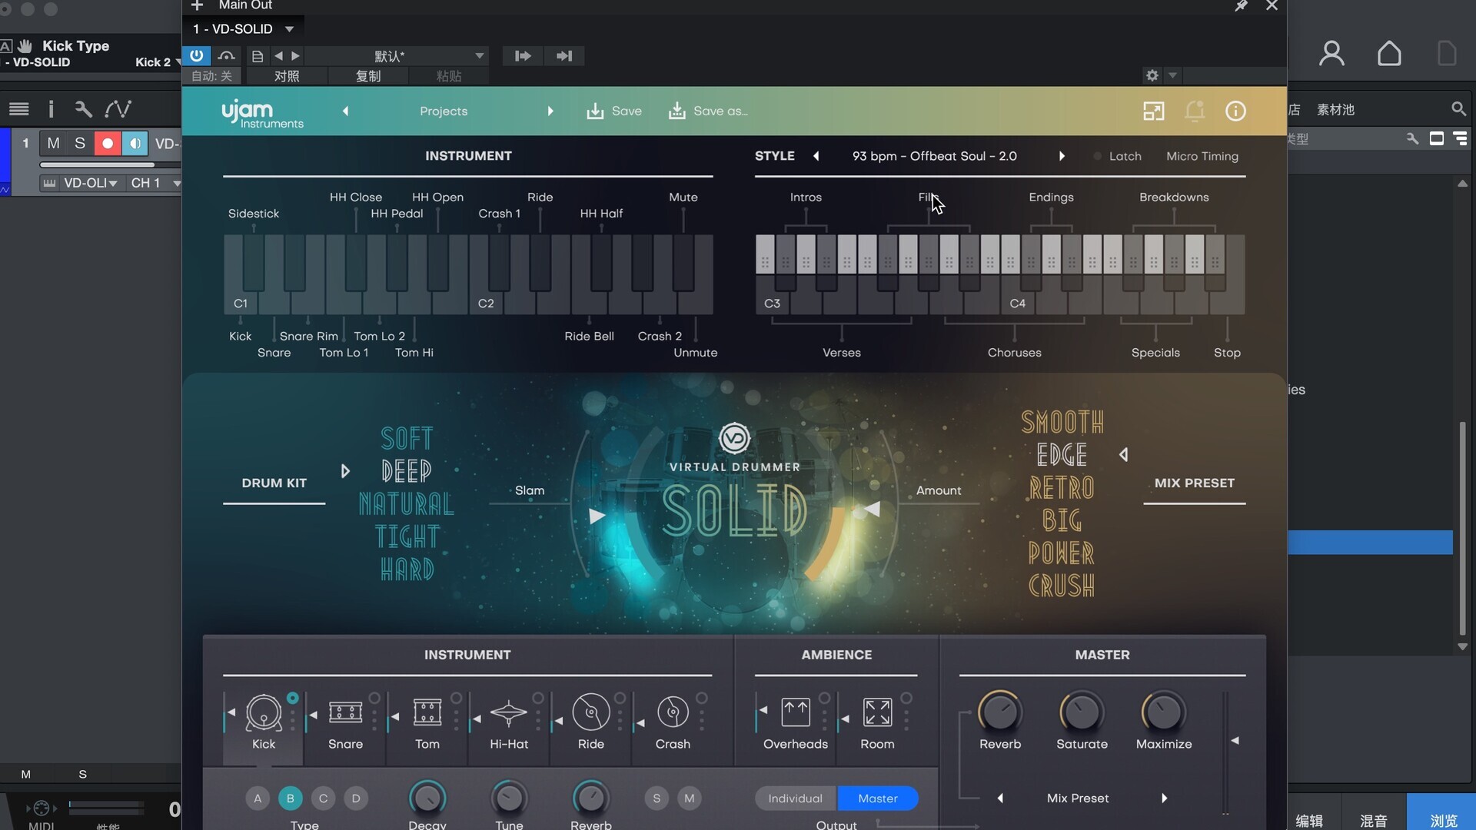Select previous Mix Preset arrow in Master
This screenshot has width=1476, height=830.
point(1000,798)
